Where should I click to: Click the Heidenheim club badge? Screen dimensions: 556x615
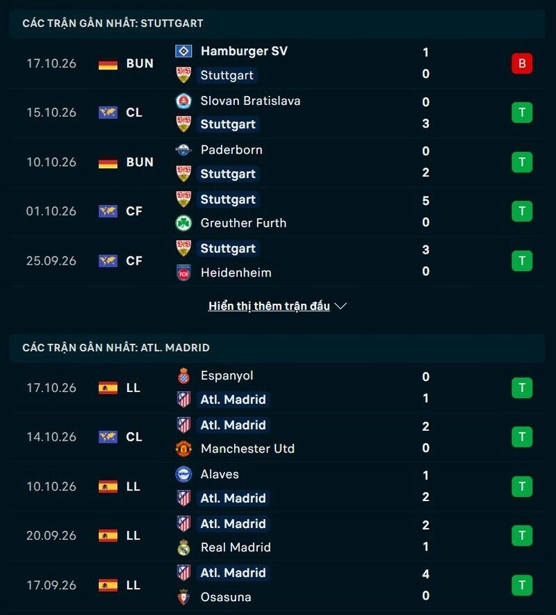pos(183,272)
